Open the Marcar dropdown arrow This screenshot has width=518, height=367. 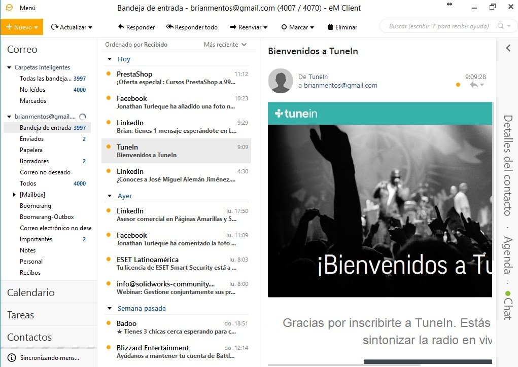pyautogui.click(x=312, y=28)
